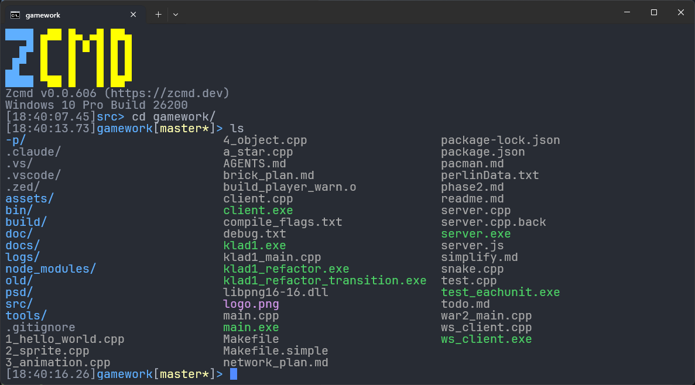Screen dimensions: 695x385
Task: Click the 'debug.txt' file name
Action: coord(255,234)
